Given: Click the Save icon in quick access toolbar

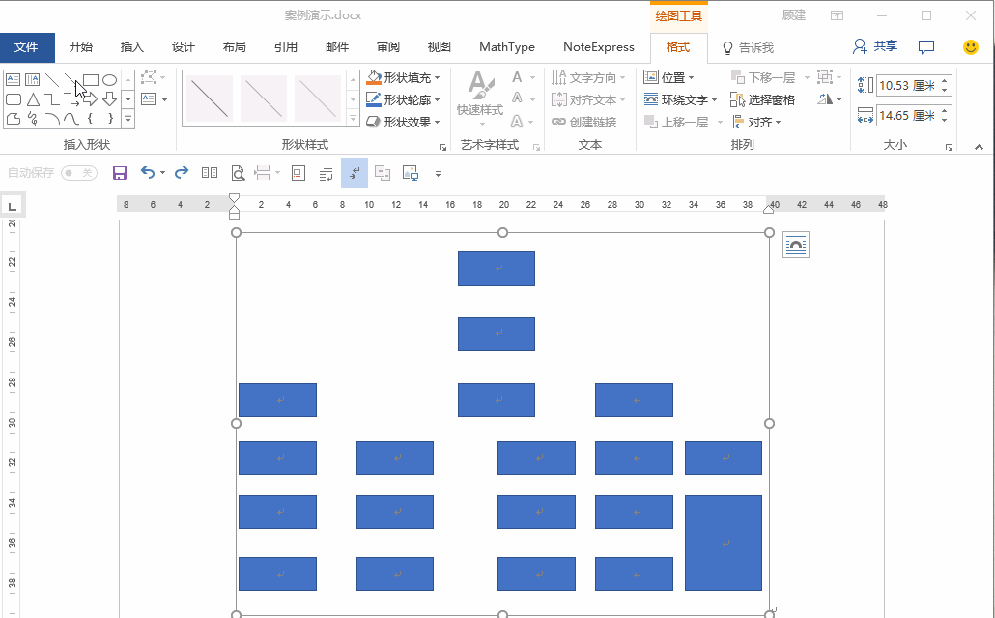Looking at the screenshot, I should pos(120,172).
